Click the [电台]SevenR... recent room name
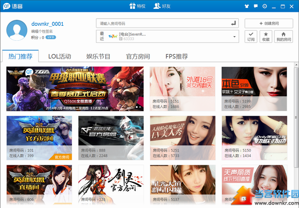 pos(133,34)
